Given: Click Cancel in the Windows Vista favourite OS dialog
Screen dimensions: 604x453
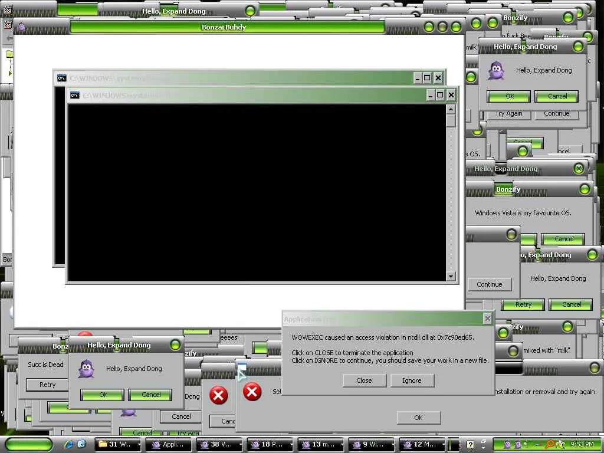Looking at the screenshot, I should click(x=563, y=239).
